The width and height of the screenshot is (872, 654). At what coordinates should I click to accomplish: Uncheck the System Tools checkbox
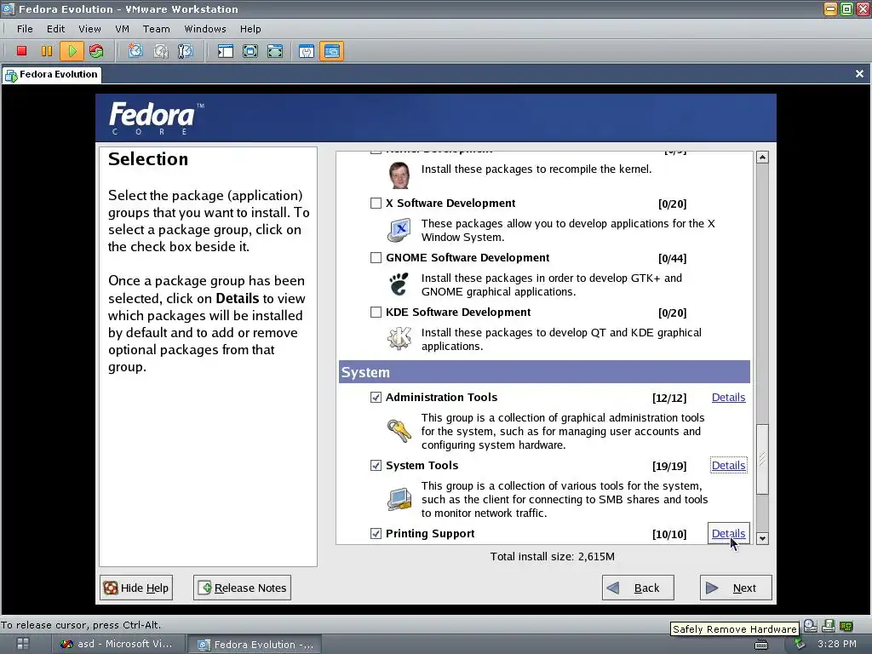(x=376, y=466)
